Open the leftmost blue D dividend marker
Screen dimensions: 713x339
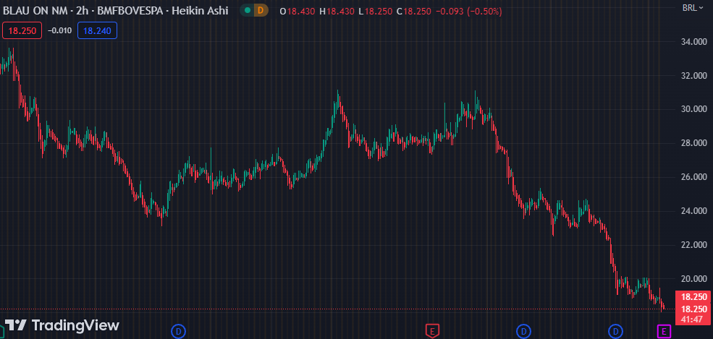coord(178,331)
